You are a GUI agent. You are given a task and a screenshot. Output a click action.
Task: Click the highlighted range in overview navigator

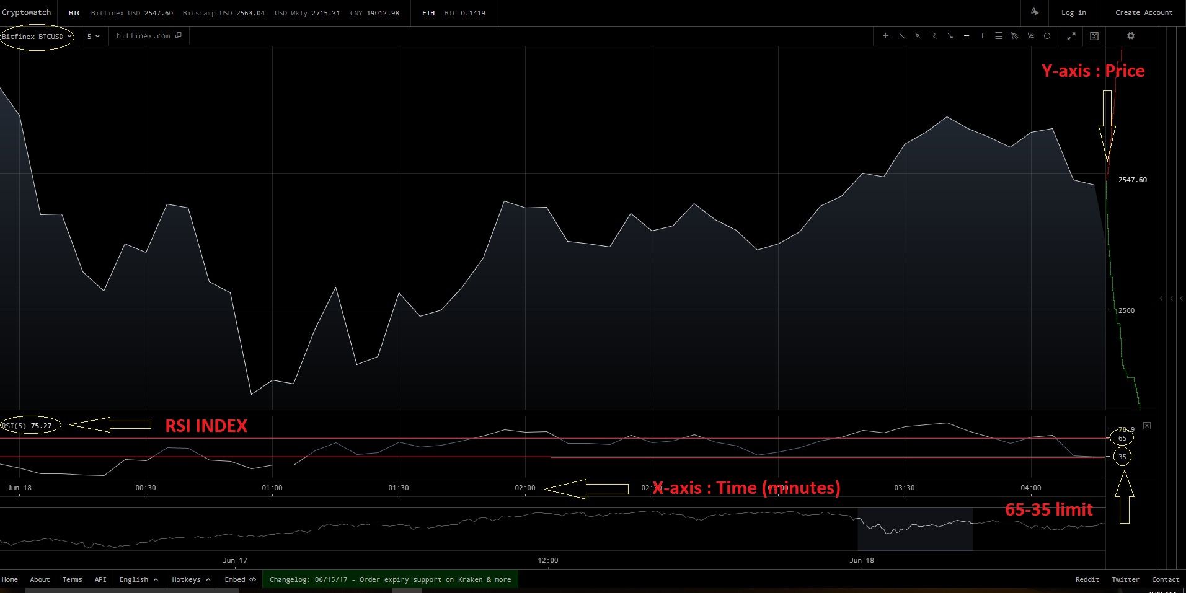(915, 529)
